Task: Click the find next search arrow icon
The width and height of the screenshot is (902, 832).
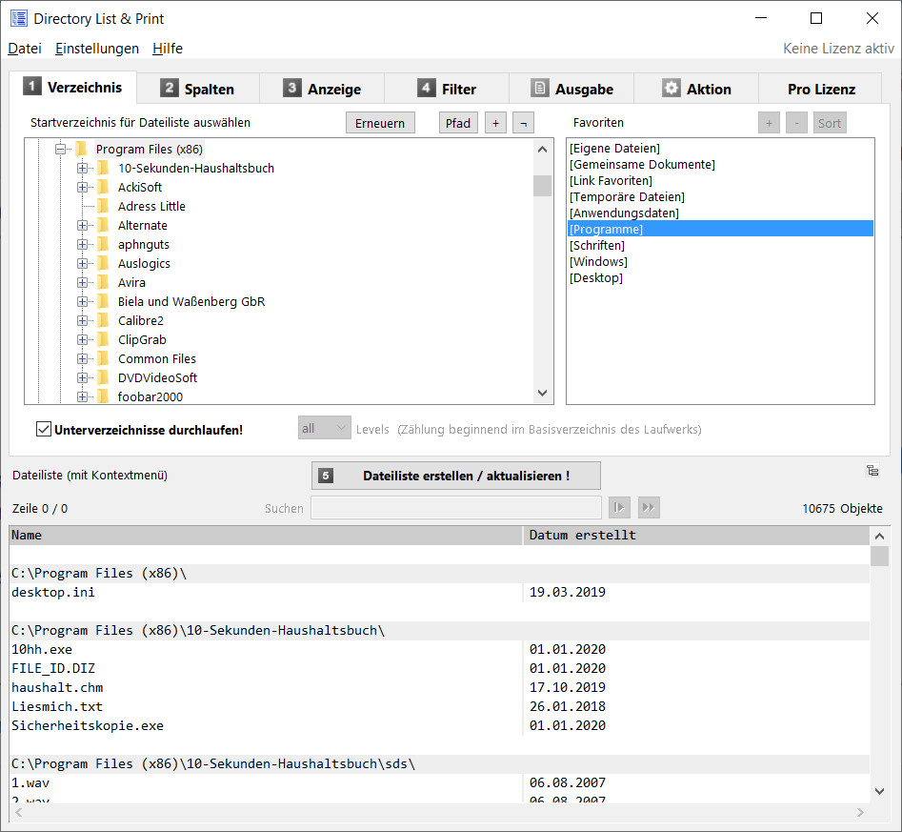Action: pyautogui.click(x=619, y=508)
